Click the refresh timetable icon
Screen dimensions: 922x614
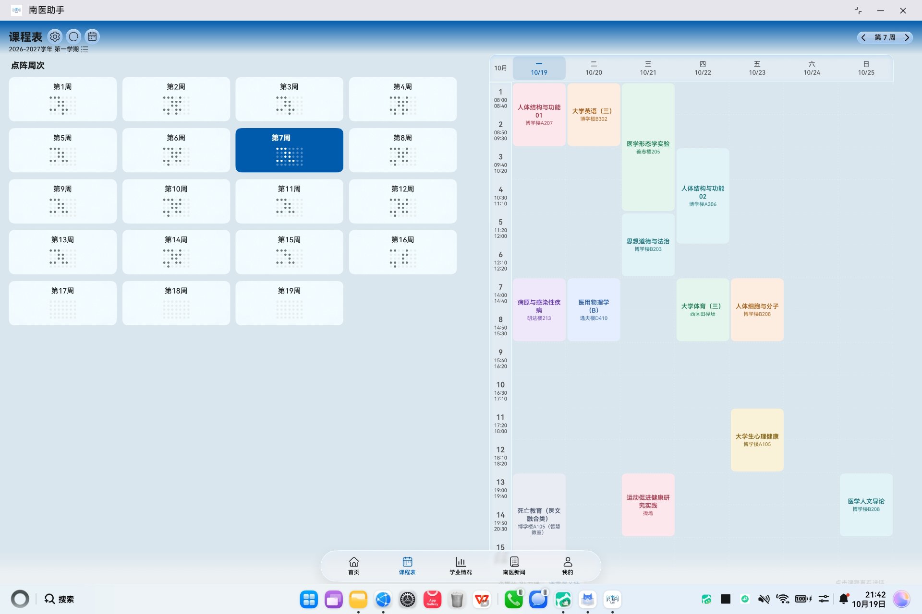(73, 36)
